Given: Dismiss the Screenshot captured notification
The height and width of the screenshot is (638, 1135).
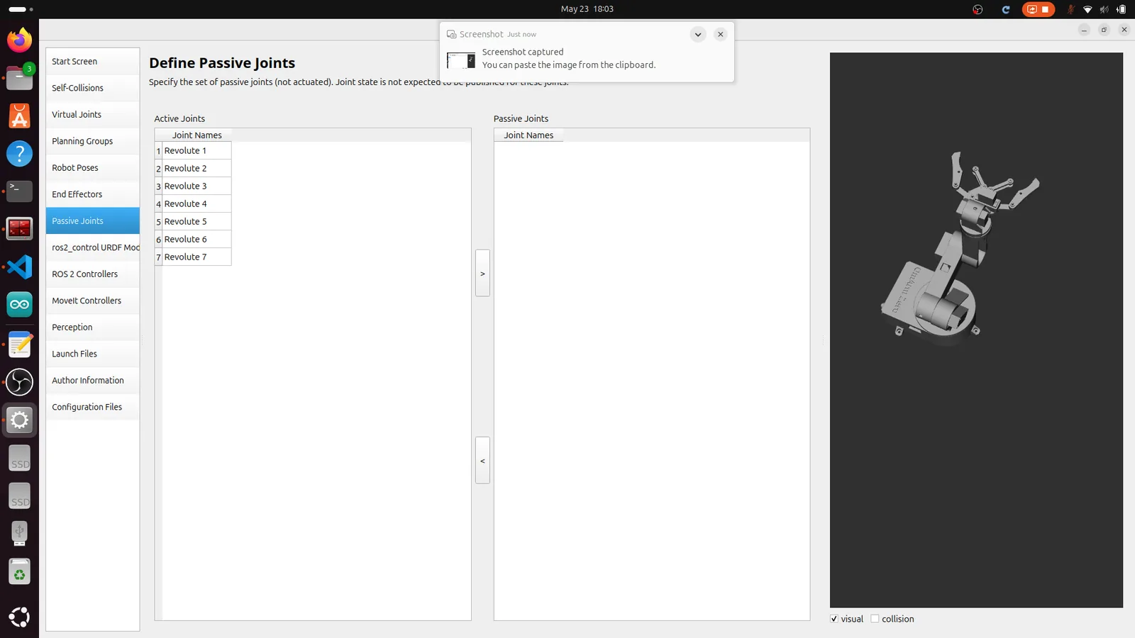Looking at the screenshot, I should [720, 34].
